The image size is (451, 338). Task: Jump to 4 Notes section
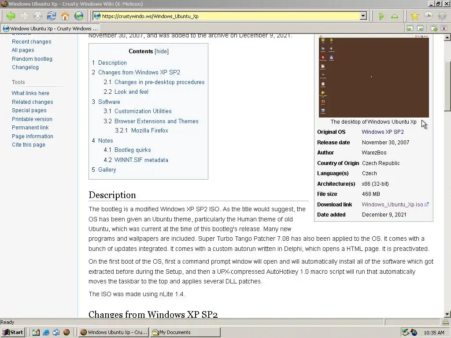102,140
